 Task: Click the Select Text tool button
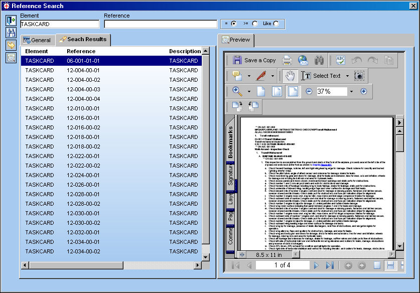pos(321,76)
